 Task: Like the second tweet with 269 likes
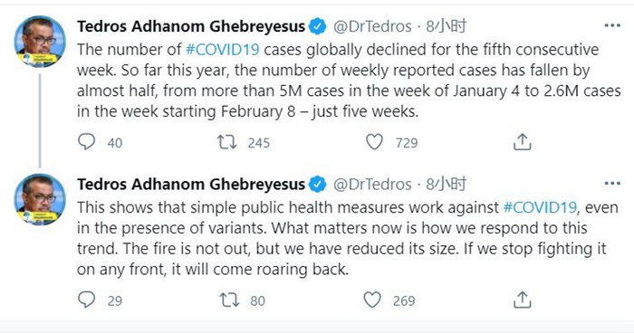[372, 300]
